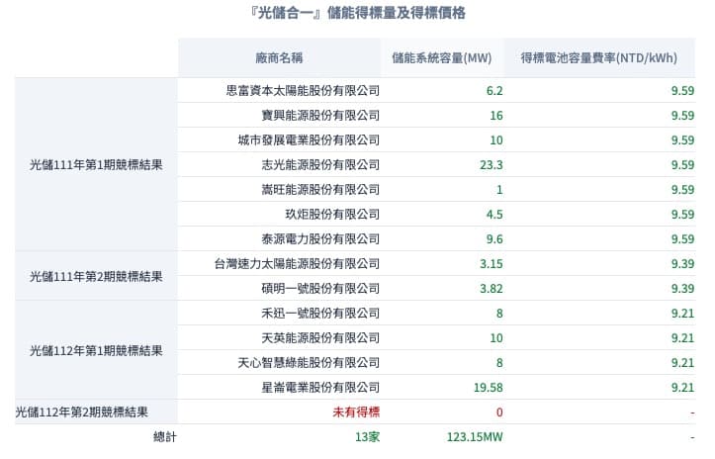Click the 4.5 capacity value

tap(494, 214)
